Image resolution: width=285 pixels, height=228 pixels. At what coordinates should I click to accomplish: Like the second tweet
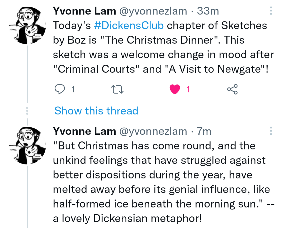[175, 227]
